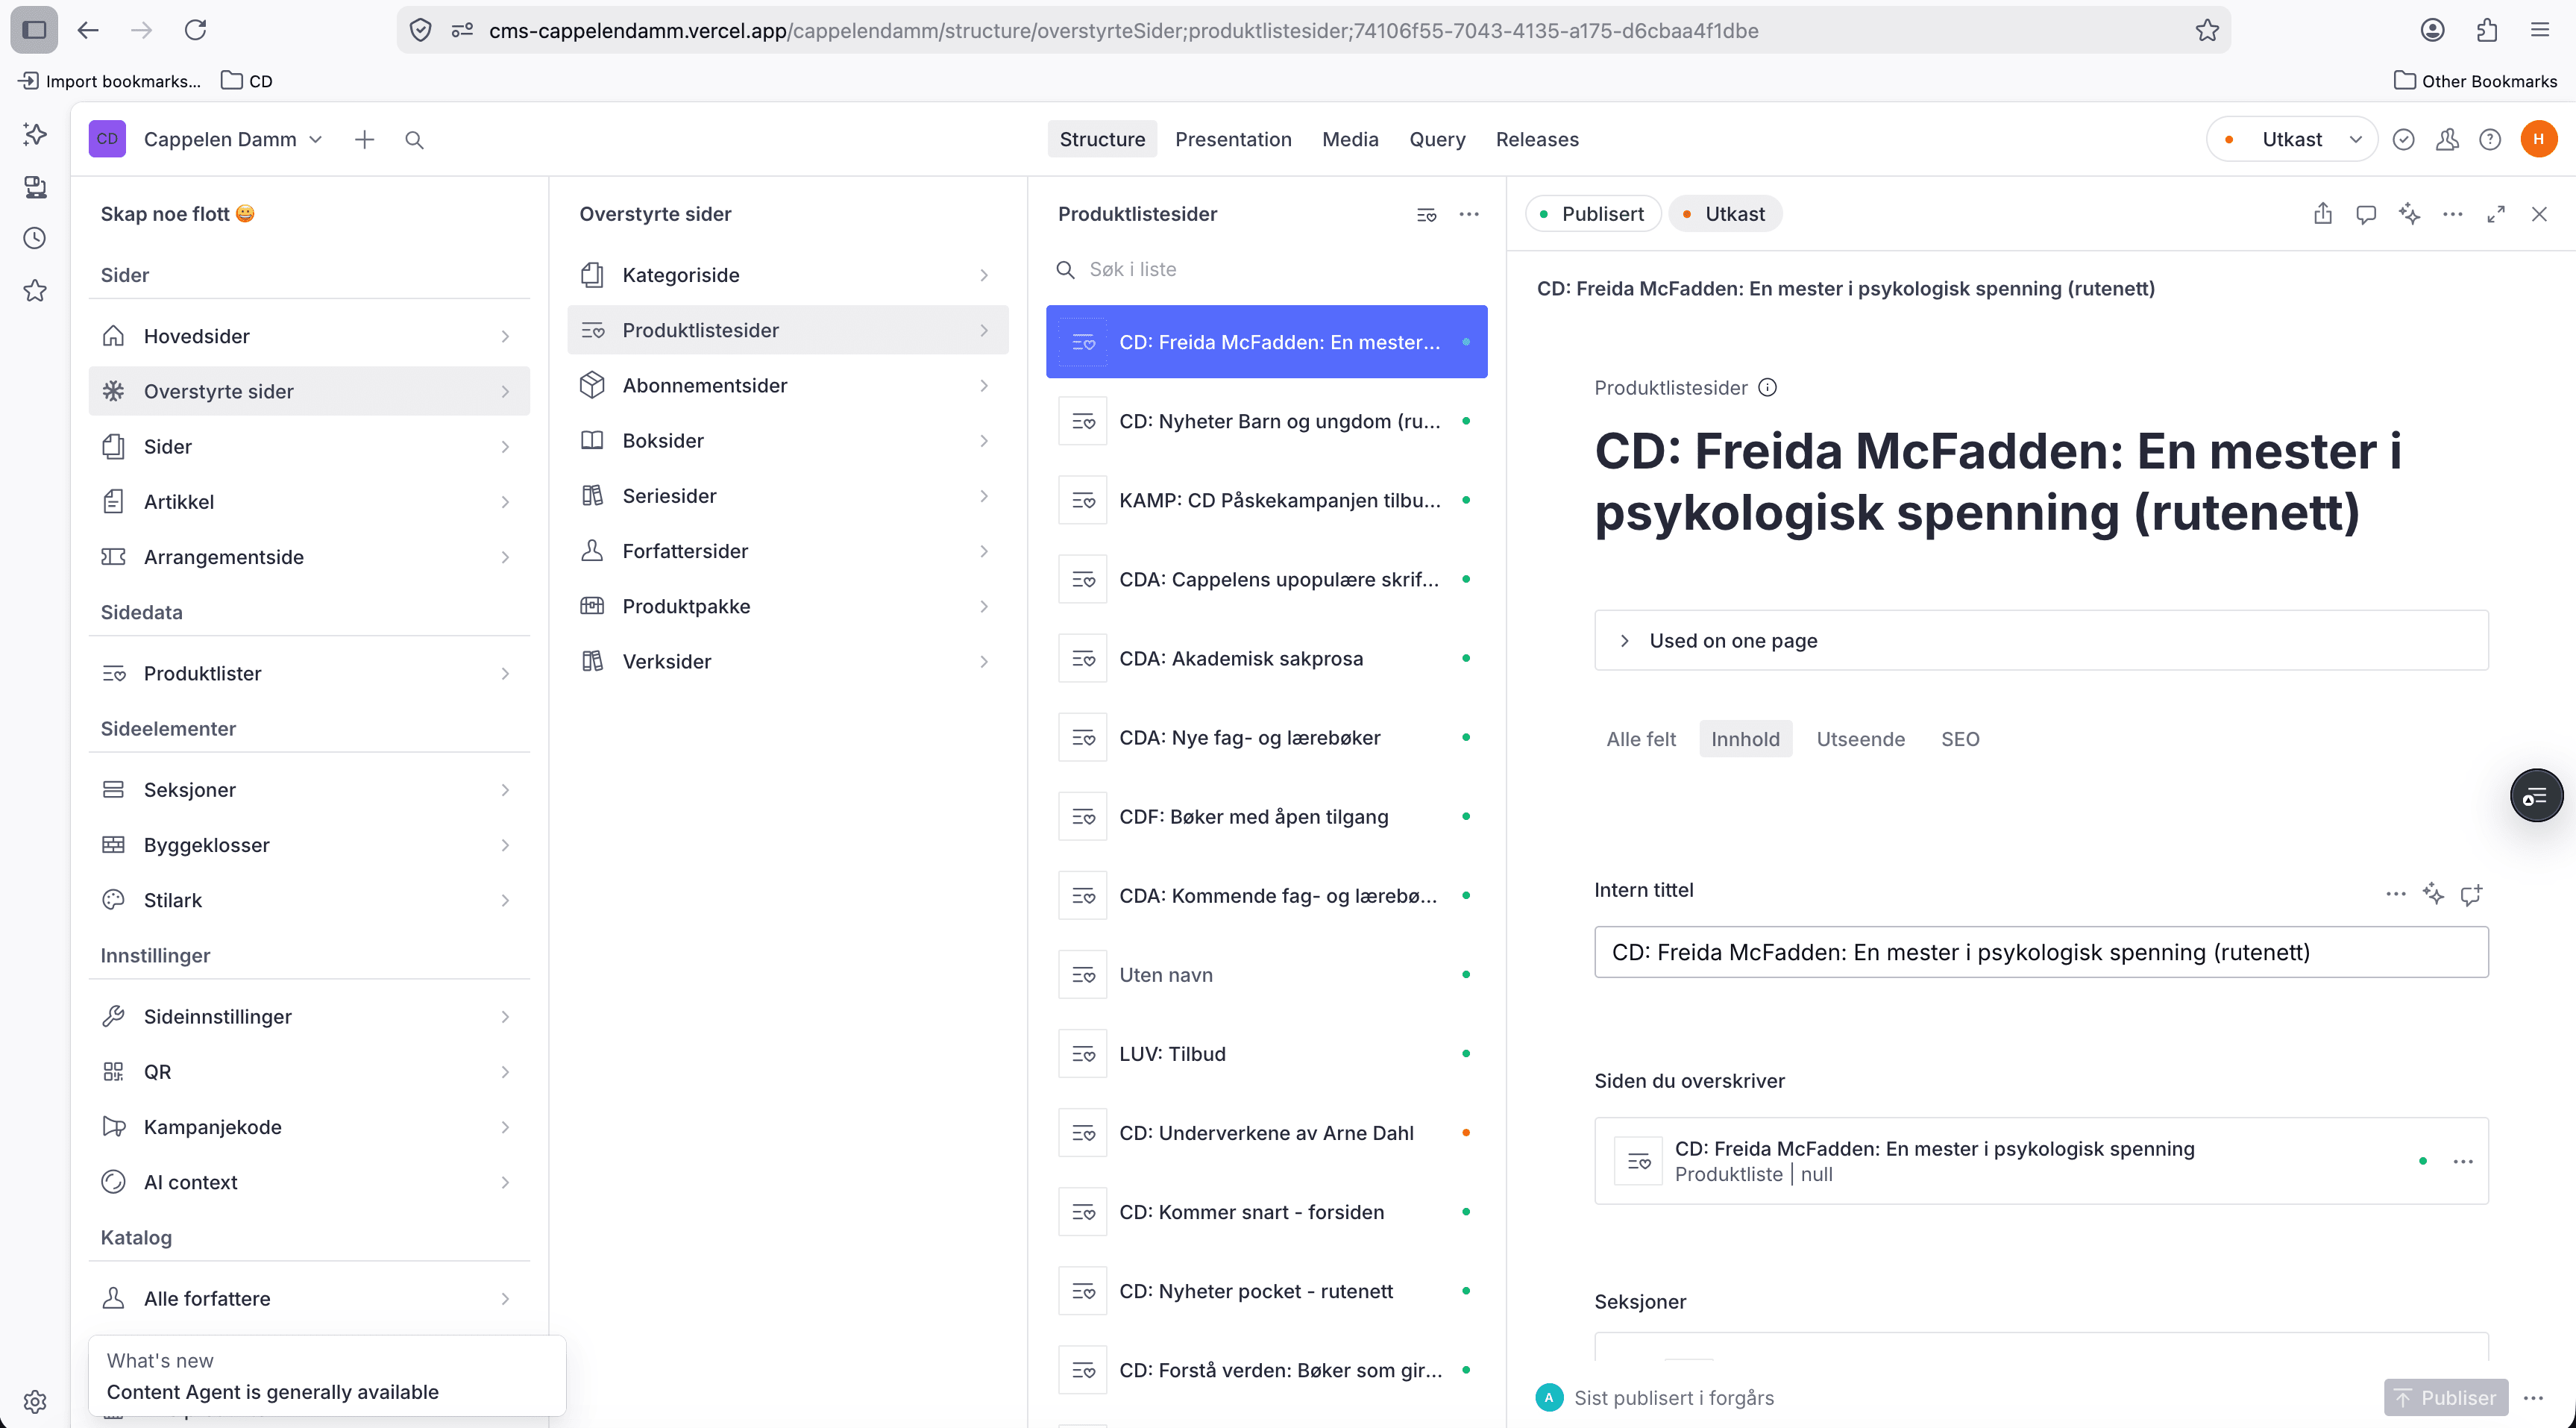Open AI assist with the sparkles icon
2576x1428 pixels.
(x=2410, y=214)
